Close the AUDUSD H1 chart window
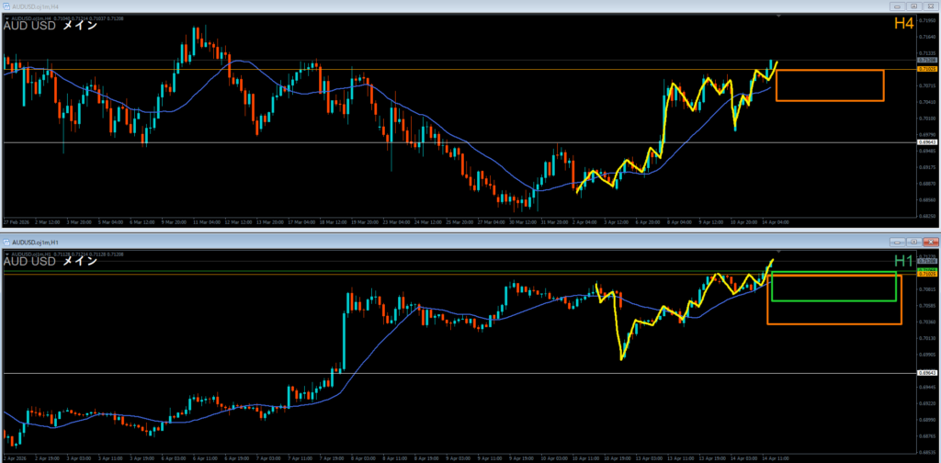The height and width of the screenshot is (463, 941). pyautogui.click(x=930, y=242)
